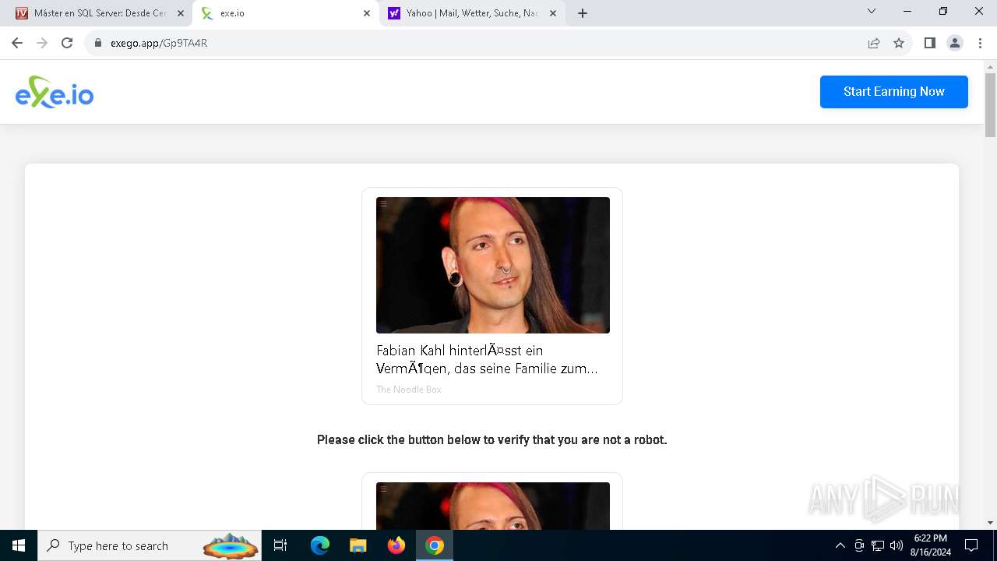Image resolution: width=997 pixels, height=561 pixels.
Task: Open the notification center
Action: (971, 545)
